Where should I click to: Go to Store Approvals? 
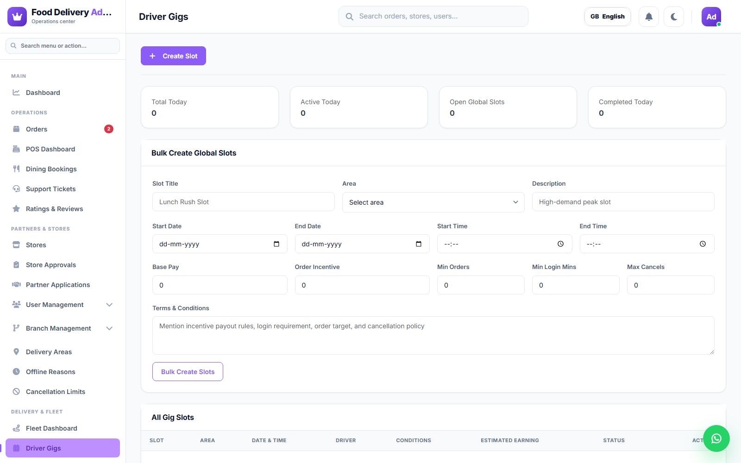coord(63,265)
